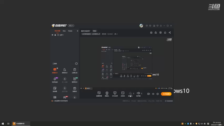Open the orange bullet-comment assistant tool
The image size is (224, 126).
coord(55,71)
